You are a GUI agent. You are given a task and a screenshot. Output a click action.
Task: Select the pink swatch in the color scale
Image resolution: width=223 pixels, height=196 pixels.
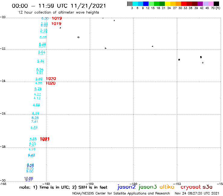(211, 4)
